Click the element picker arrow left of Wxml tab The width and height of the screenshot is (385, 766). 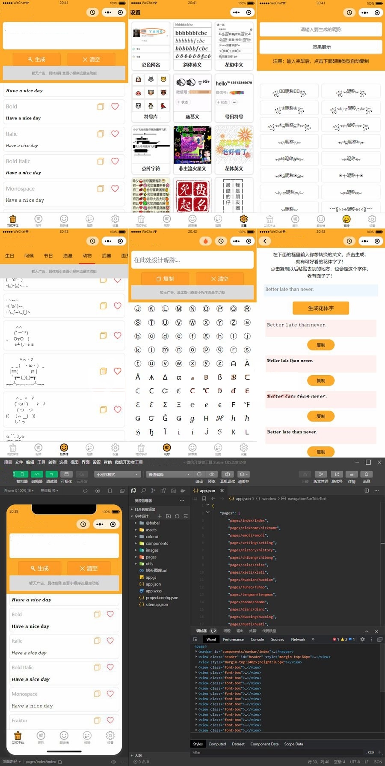(x=195, y=639)
